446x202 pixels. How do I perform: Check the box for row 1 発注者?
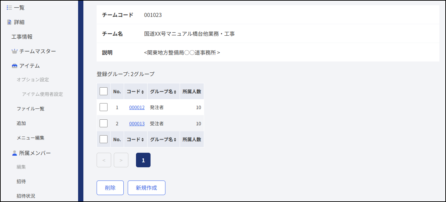pos(104,107)
